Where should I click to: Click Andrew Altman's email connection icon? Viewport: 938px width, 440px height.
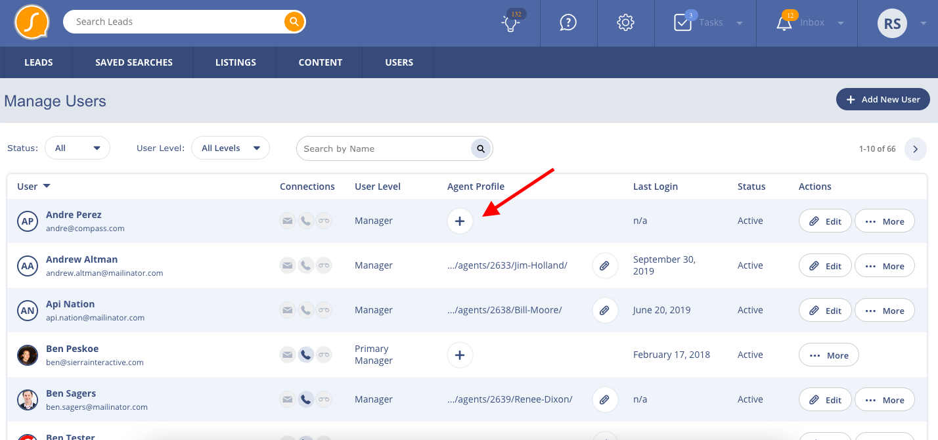point(288,266)
